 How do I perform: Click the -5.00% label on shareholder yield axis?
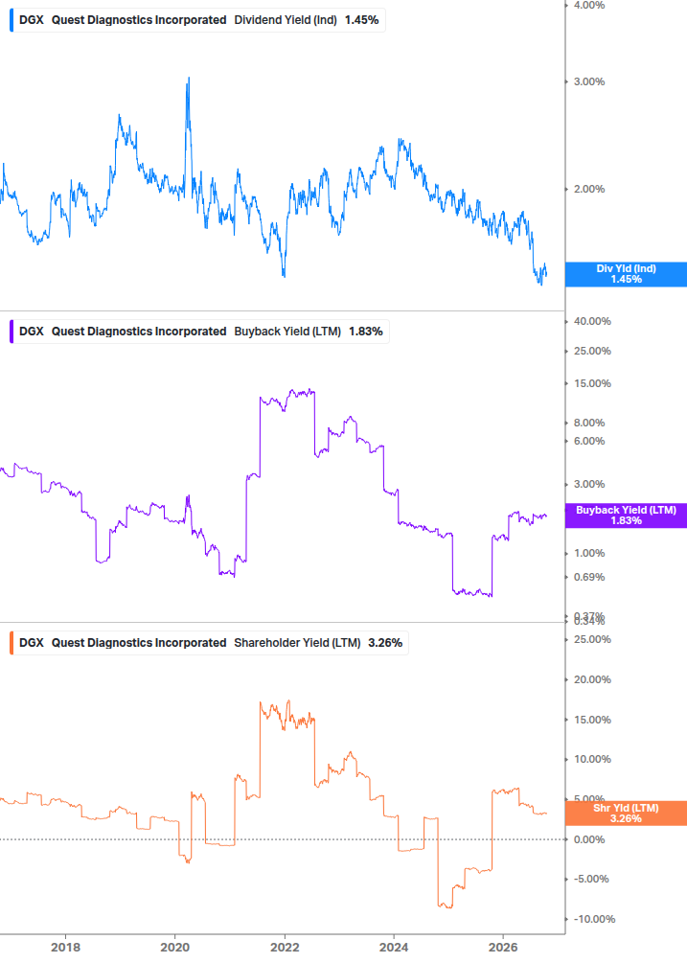coord(591,879)
